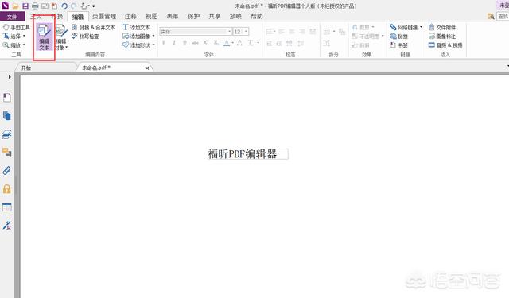Expand the Web Link (网络链接) dropdown

pos(421,27)
